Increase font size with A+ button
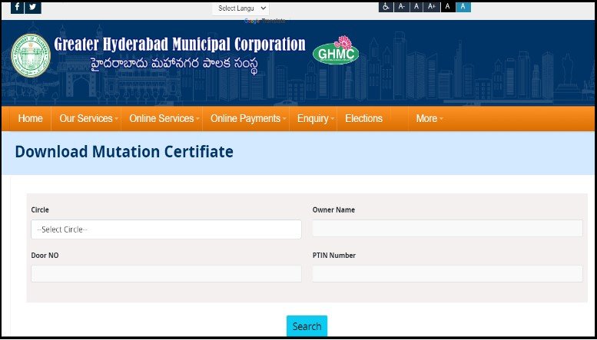The image size is (597, 340). pyautogui.click(x=432, y=6)
